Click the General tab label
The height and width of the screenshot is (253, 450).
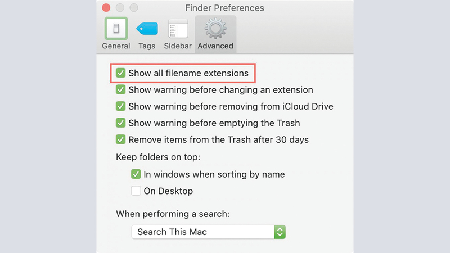tap(116, 46)
